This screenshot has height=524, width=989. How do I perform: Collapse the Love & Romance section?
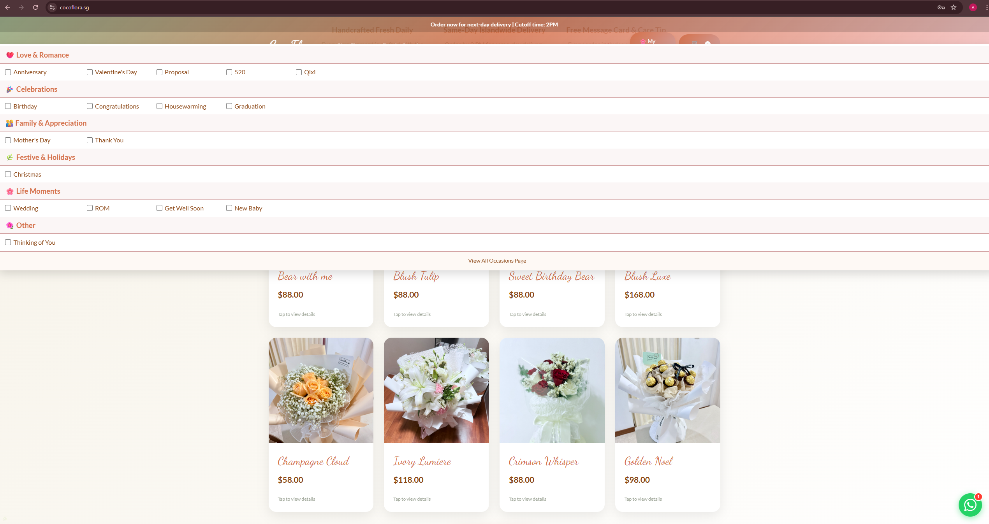[x=42, y=55]
